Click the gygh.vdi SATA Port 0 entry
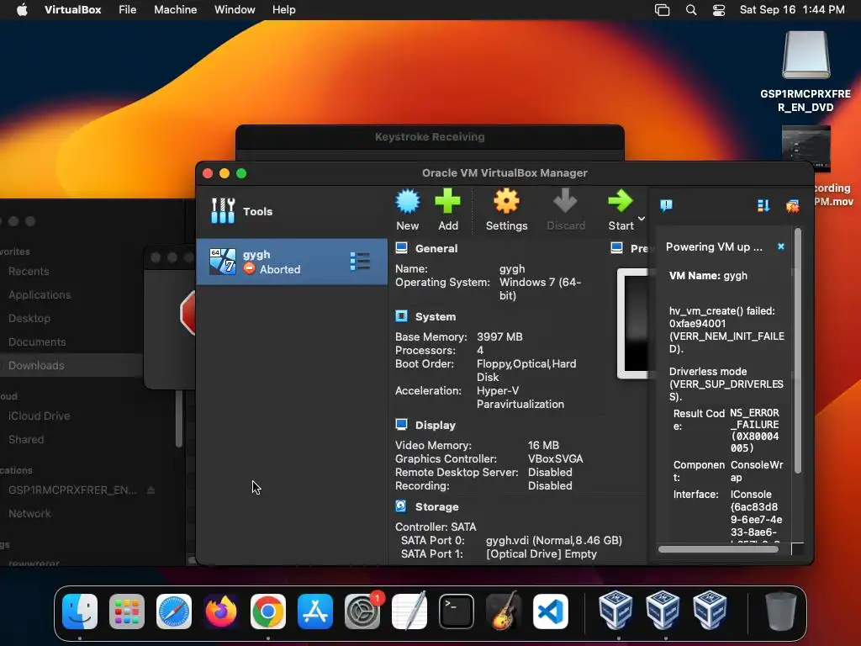The image size is (861, 646). pyautogui.click(x=553, y=541)
